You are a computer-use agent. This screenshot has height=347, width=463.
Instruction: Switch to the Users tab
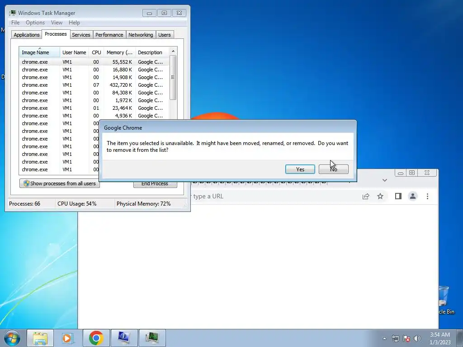[164, 35]
